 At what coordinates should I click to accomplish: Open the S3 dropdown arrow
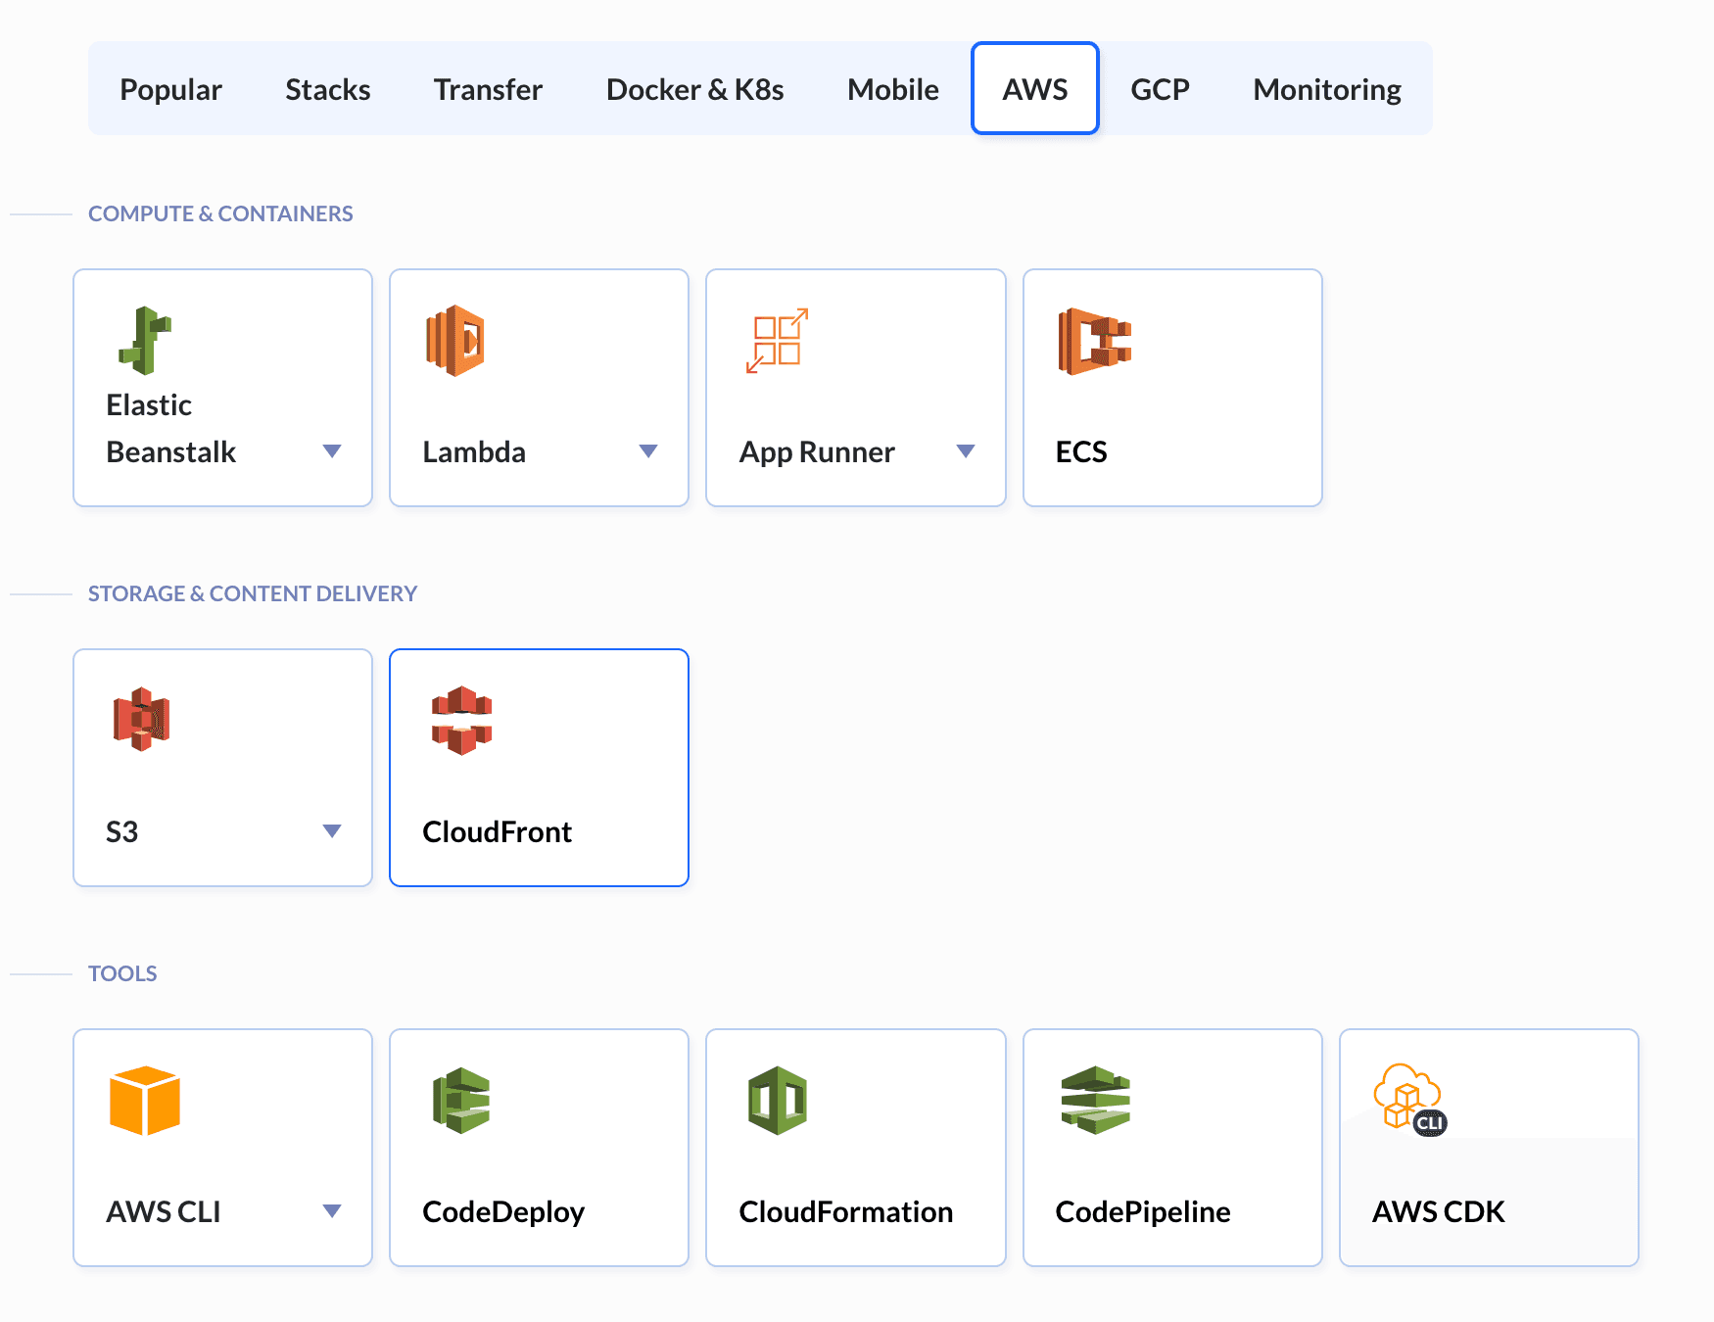[332, 830]
